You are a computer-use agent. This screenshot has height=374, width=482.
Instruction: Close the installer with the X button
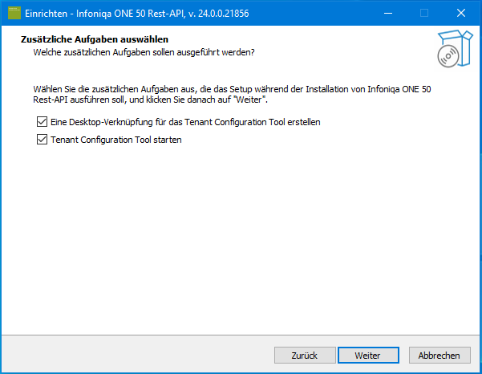pyautogui.click(x=461, y=13)
